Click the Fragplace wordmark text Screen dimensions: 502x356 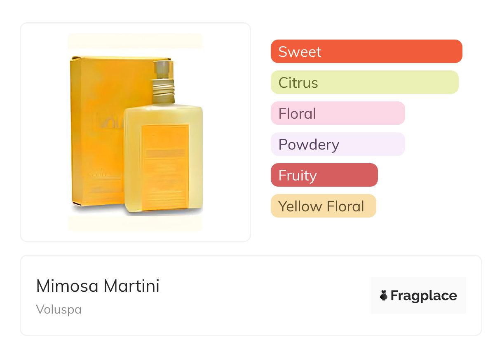pyautogui.click(x=424, y=295)
